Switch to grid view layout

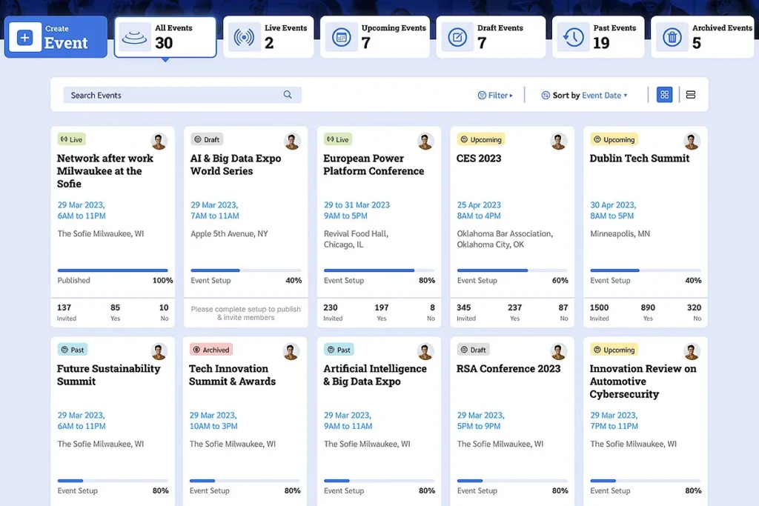point(664,95)
